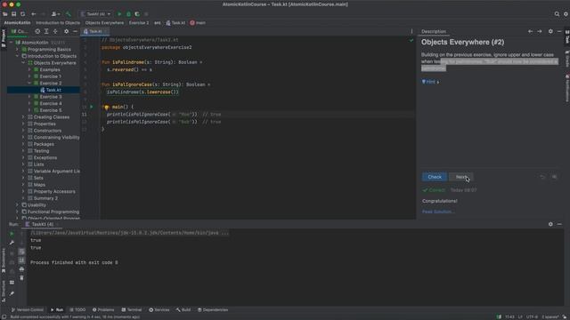Screen dimensions: 570x320
Task: Open the Version Control tool window tab
Action: (x=28, y=310)
